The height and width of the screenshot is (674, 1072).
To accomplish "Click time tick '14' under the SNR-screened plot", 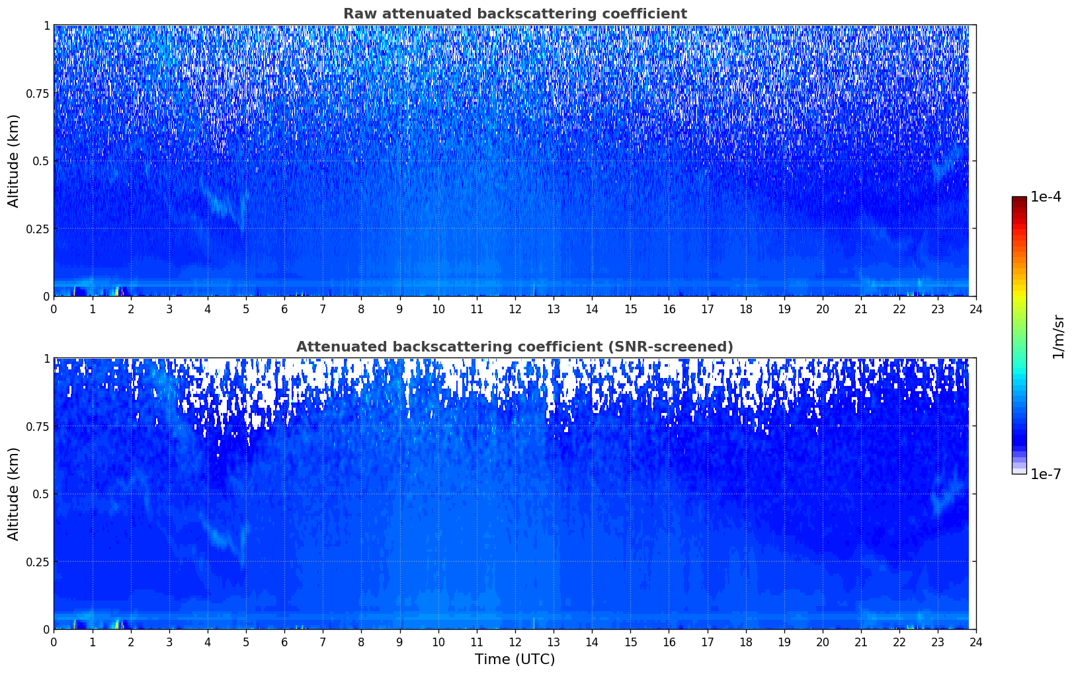I will 592,642.
